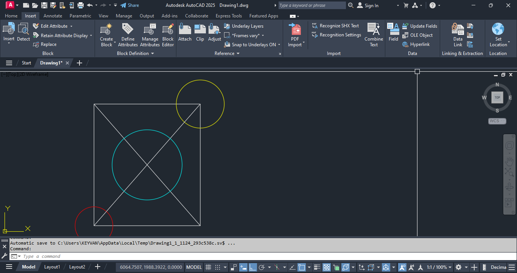Expand the Block Definition panel
Screen dimensions: 517x273
point(153,53)
